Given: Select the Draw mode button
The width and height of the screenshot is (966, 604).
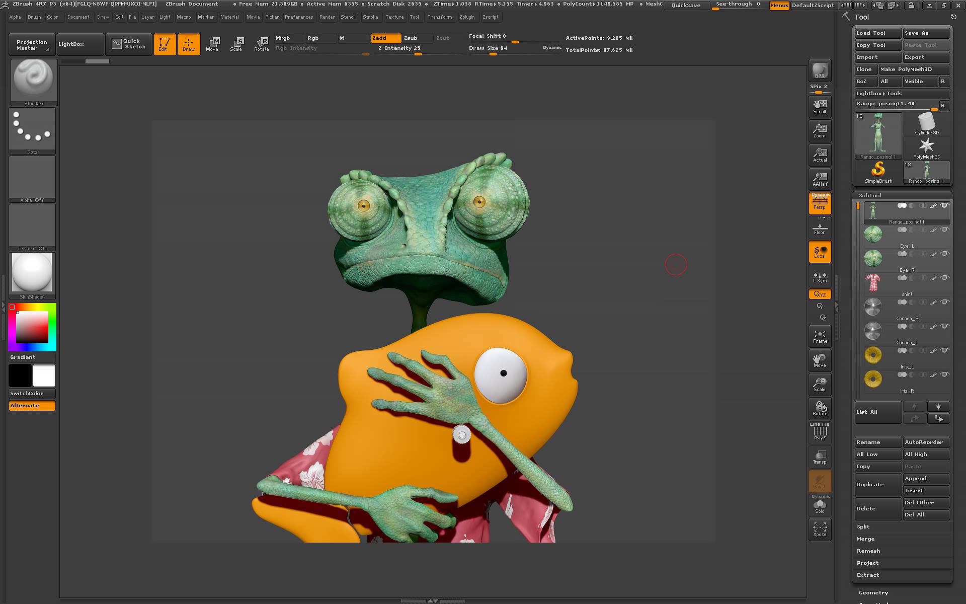Looking at the screenshot, I should (189, 44).
